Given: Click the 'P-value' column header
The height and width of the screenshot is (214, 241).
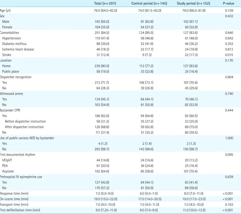Looking at the screenshot, I should (x=229, y=3).
